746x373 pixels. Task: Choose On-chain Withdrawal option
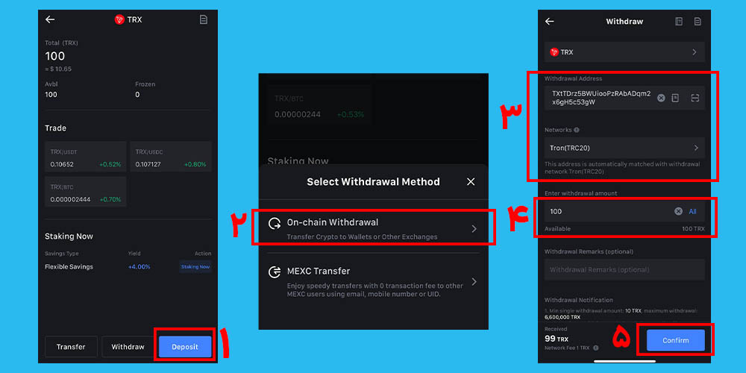coord(373,228)
